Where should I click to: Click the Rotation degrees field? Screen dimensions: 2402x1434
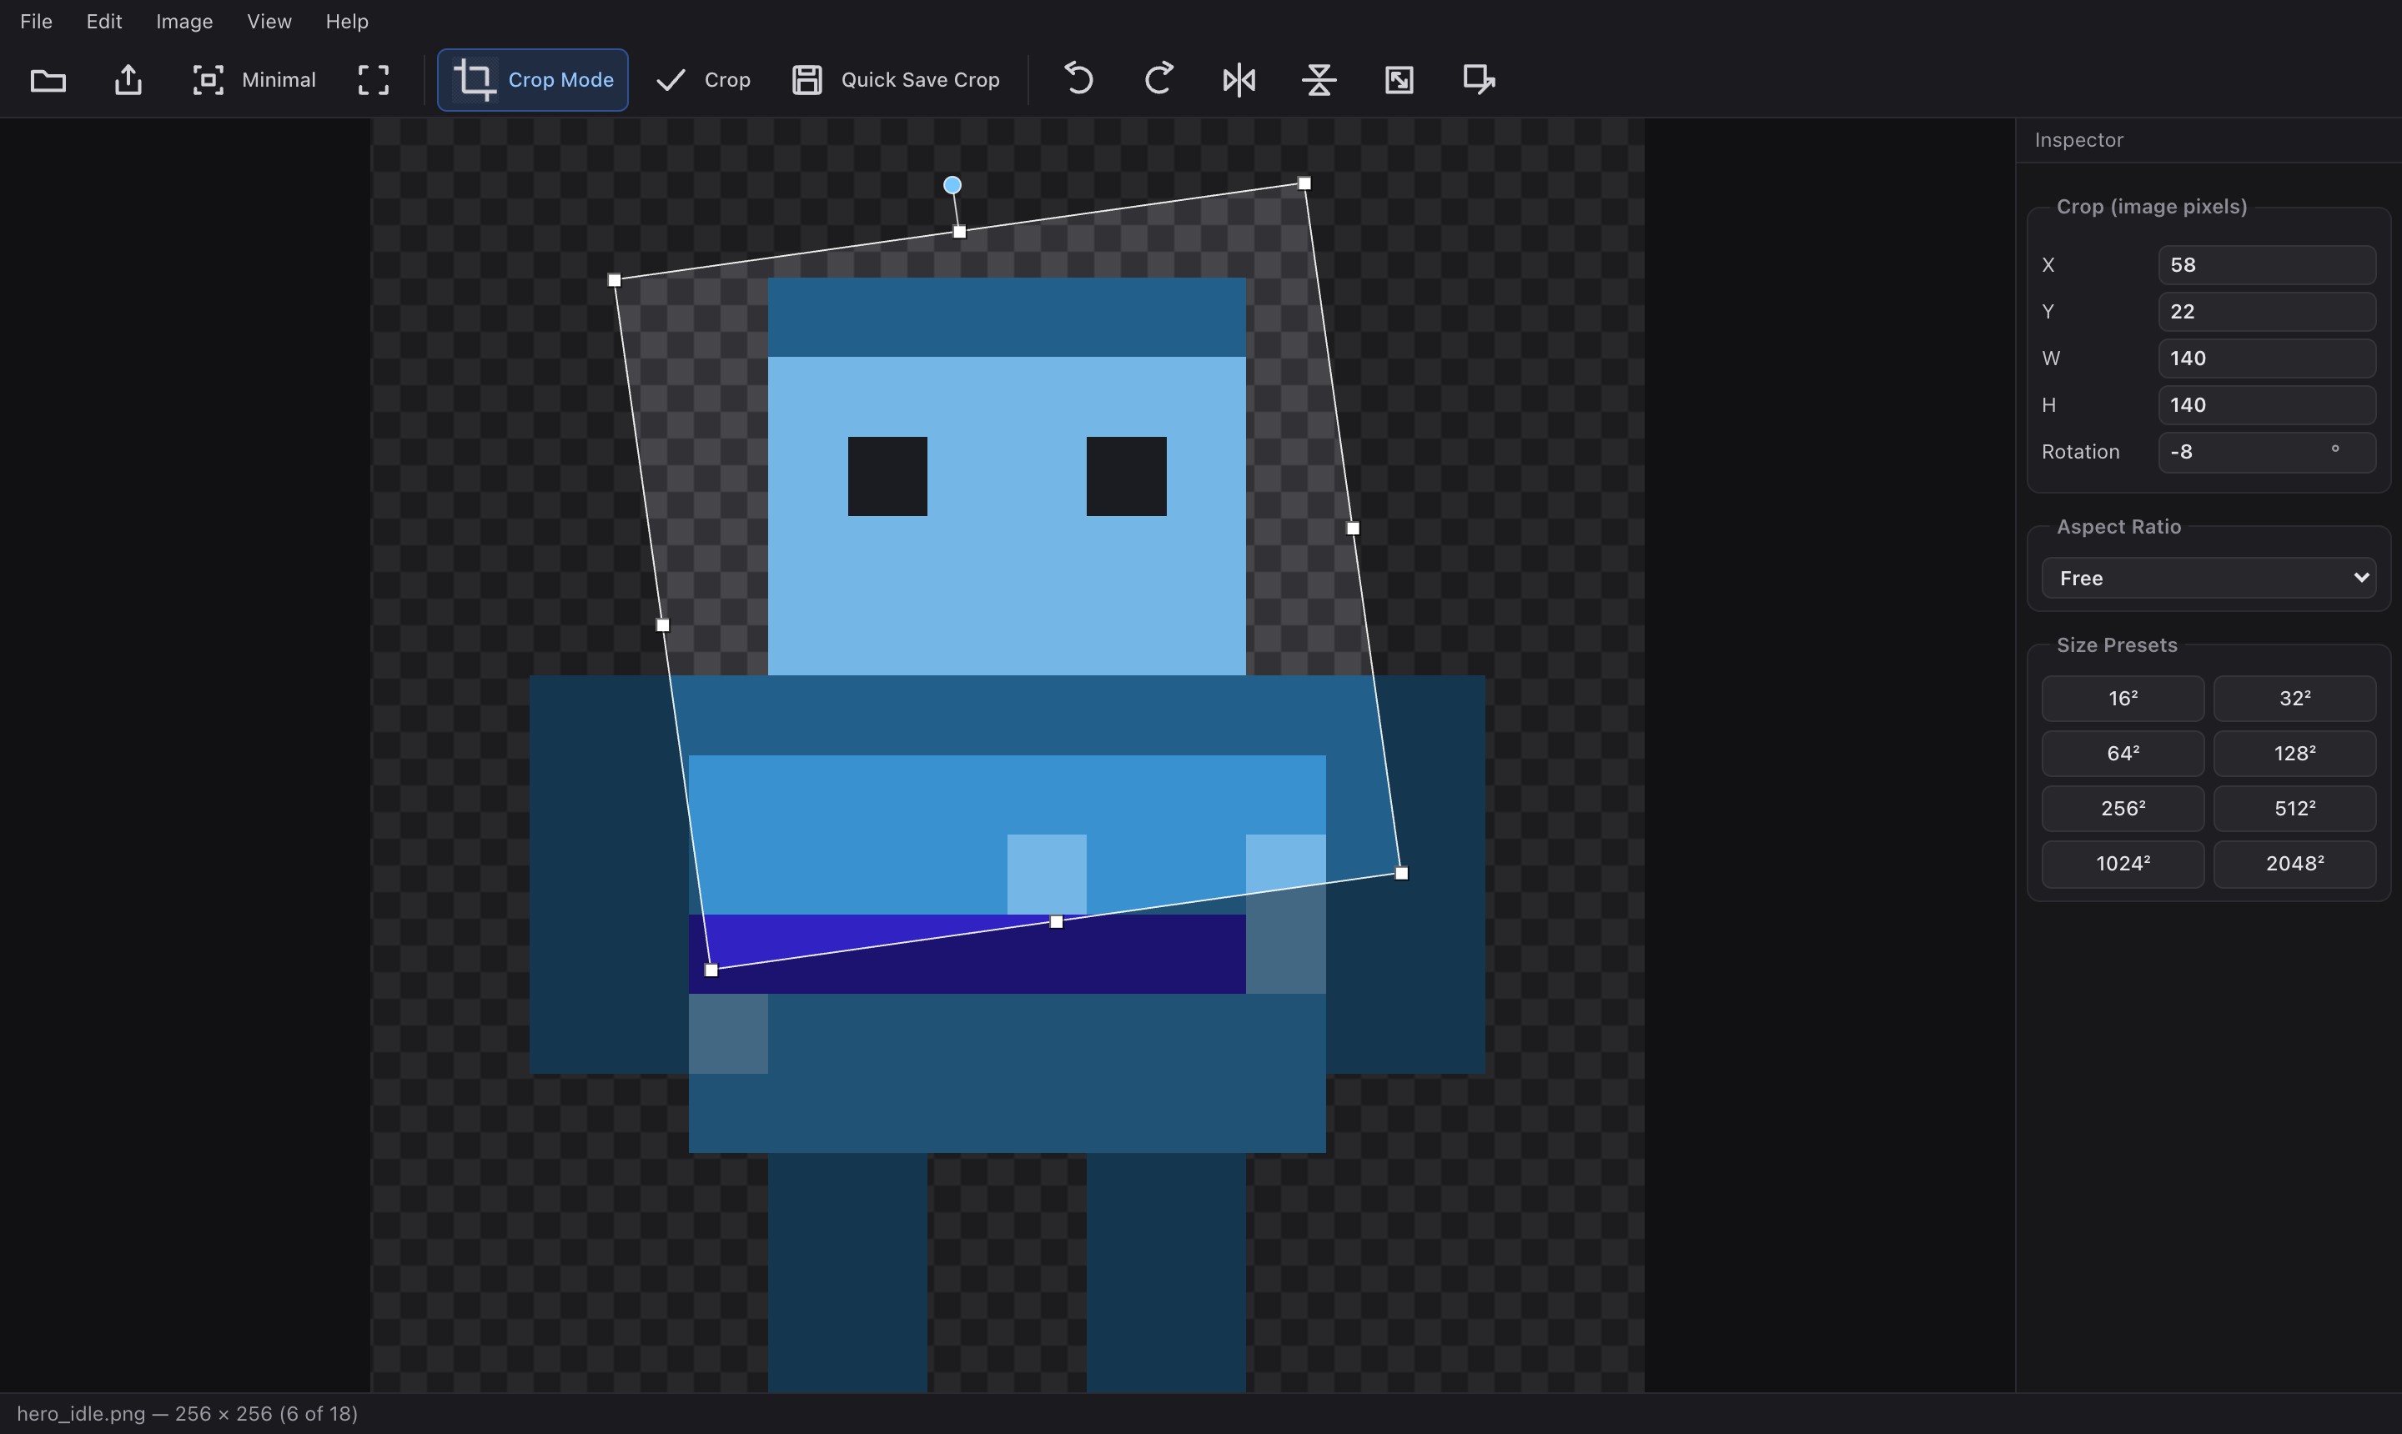click(x=2267, y=452)
